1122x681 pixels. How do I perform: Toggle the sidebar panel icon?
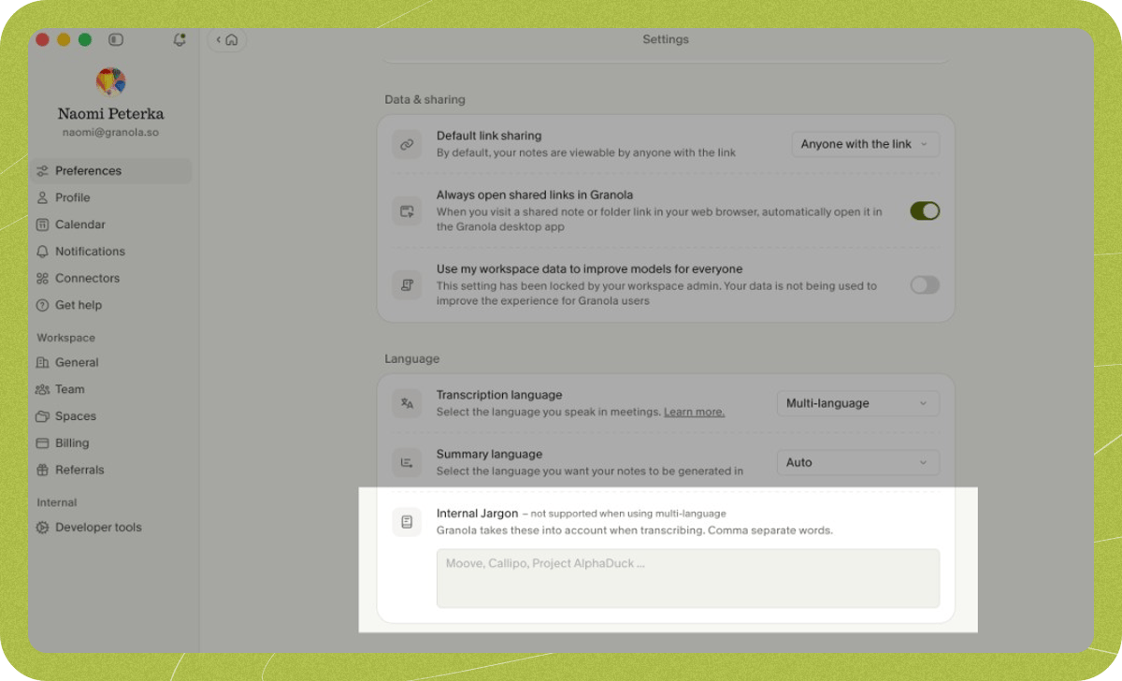[116, 39]
